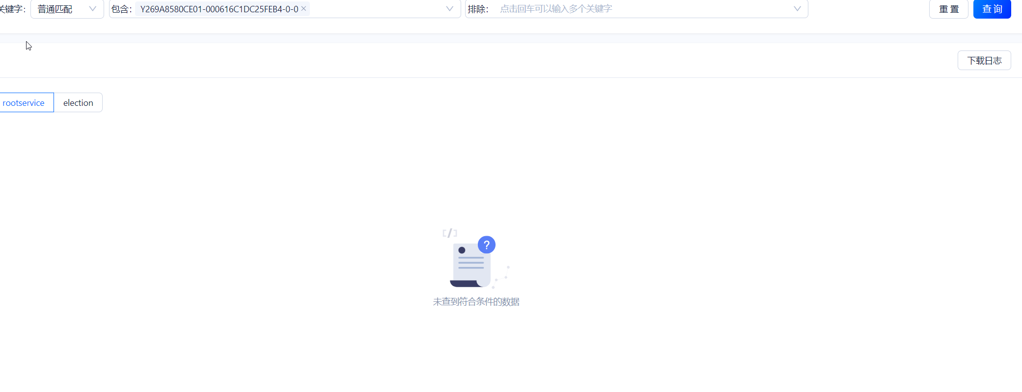The width and height of the screenshot is (1022, 392).
Task: Click the 下载日志 download button
Action: click(x=984, y=60)
